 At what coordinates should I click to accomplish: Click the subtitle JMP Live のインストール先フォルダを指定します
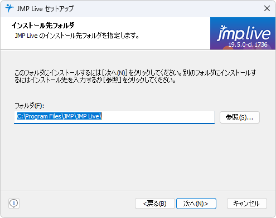click(x=77, y=36)
